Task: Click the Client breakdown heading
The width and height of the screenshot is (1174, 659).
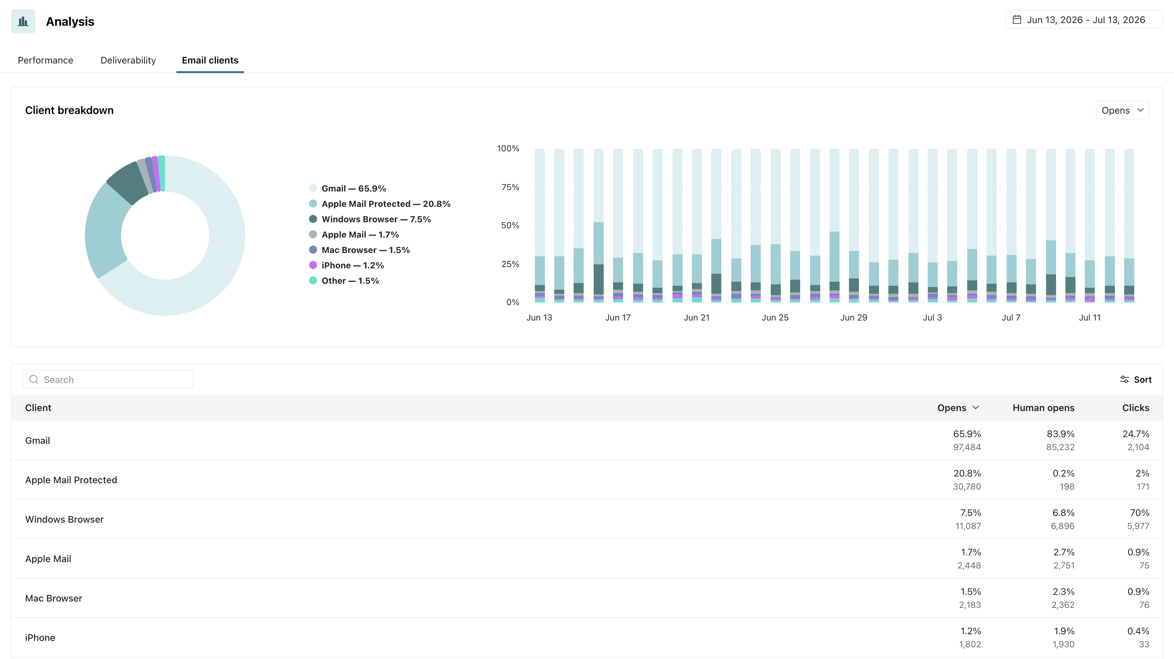Action: click(69, 110)
